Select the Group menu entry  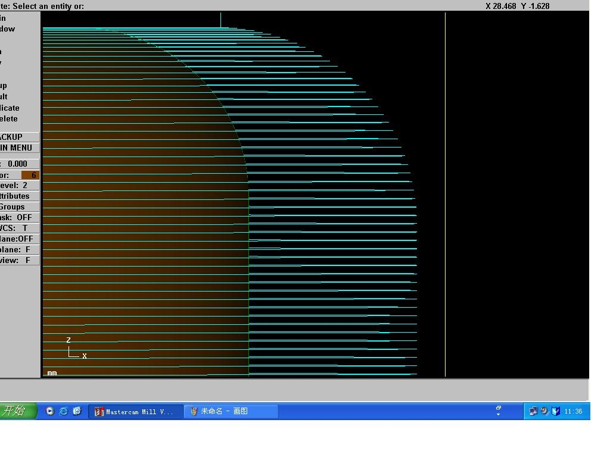click(x=4, y=86)
